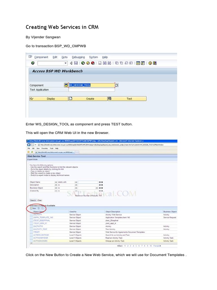Click the delete icon beside the New button

(x=38, y=208)
